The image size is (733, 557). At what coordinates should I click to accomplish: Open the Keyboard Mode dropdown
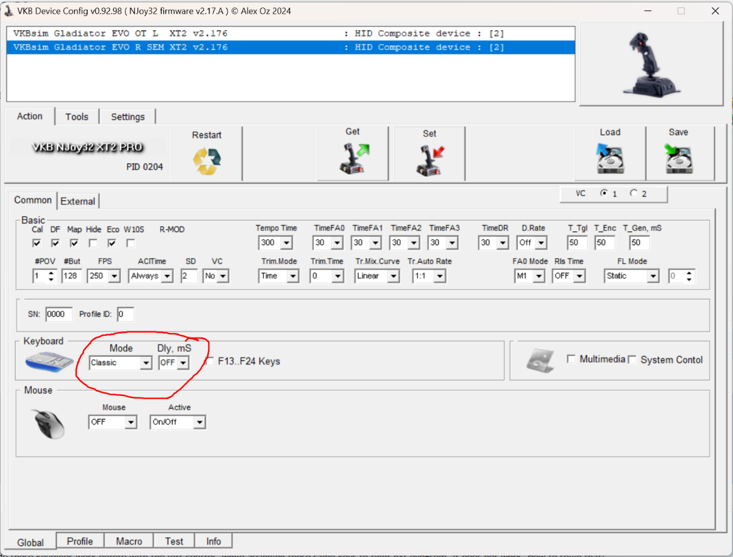click(145, 363)
